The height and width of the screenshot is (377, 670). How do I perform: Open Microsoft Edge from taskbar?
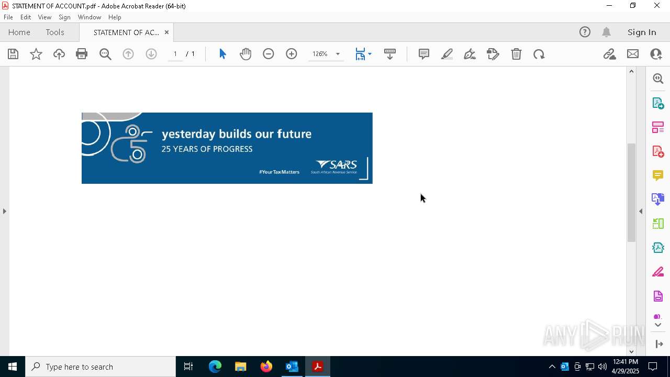[x=215, y=367]
